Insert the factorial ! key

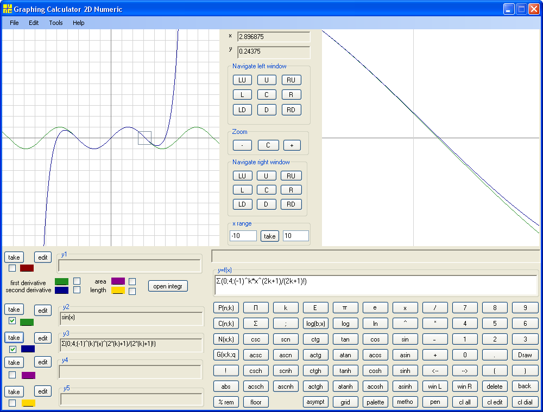pyautogui.click(x=226, y=370)
